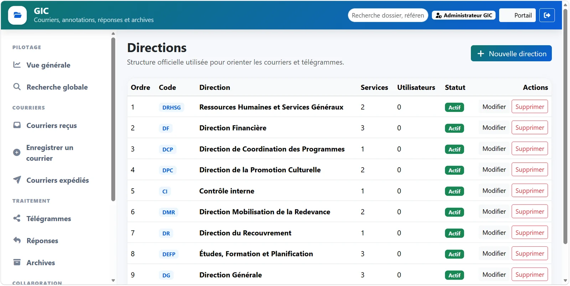Supprimer the Direction Financière row
This screenshot has height=286, width=570.
click(529, 128)
